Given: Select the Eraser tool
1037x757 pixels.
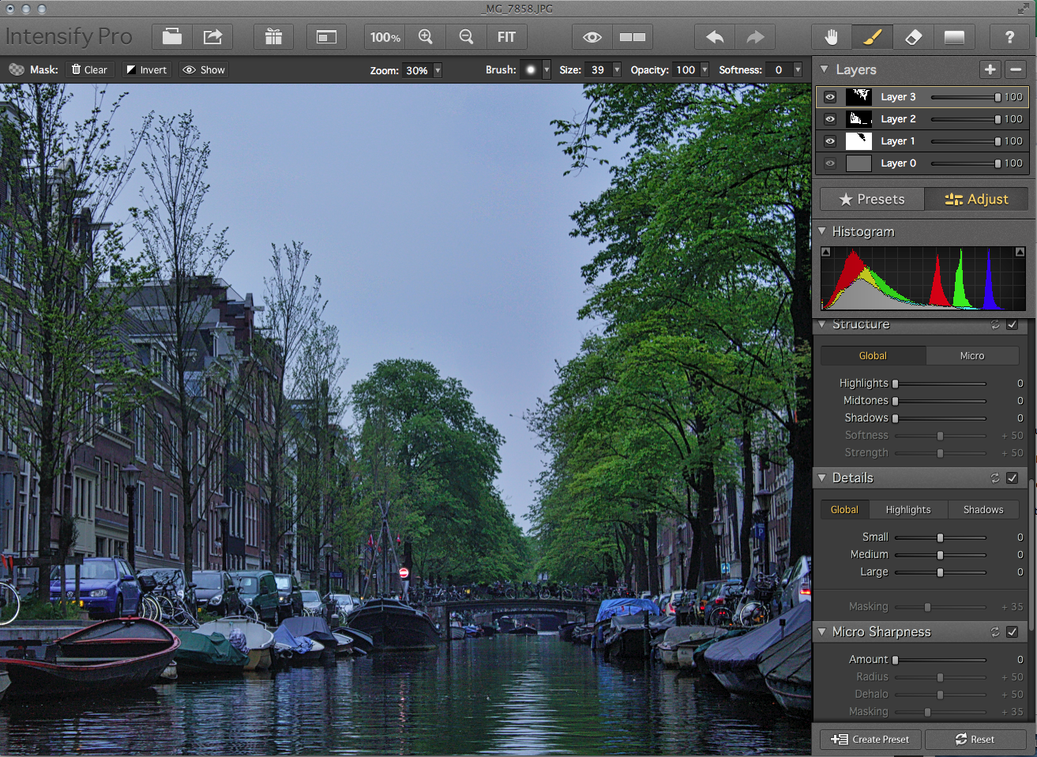Looking at the screenshot, I should tap(913, 36).
